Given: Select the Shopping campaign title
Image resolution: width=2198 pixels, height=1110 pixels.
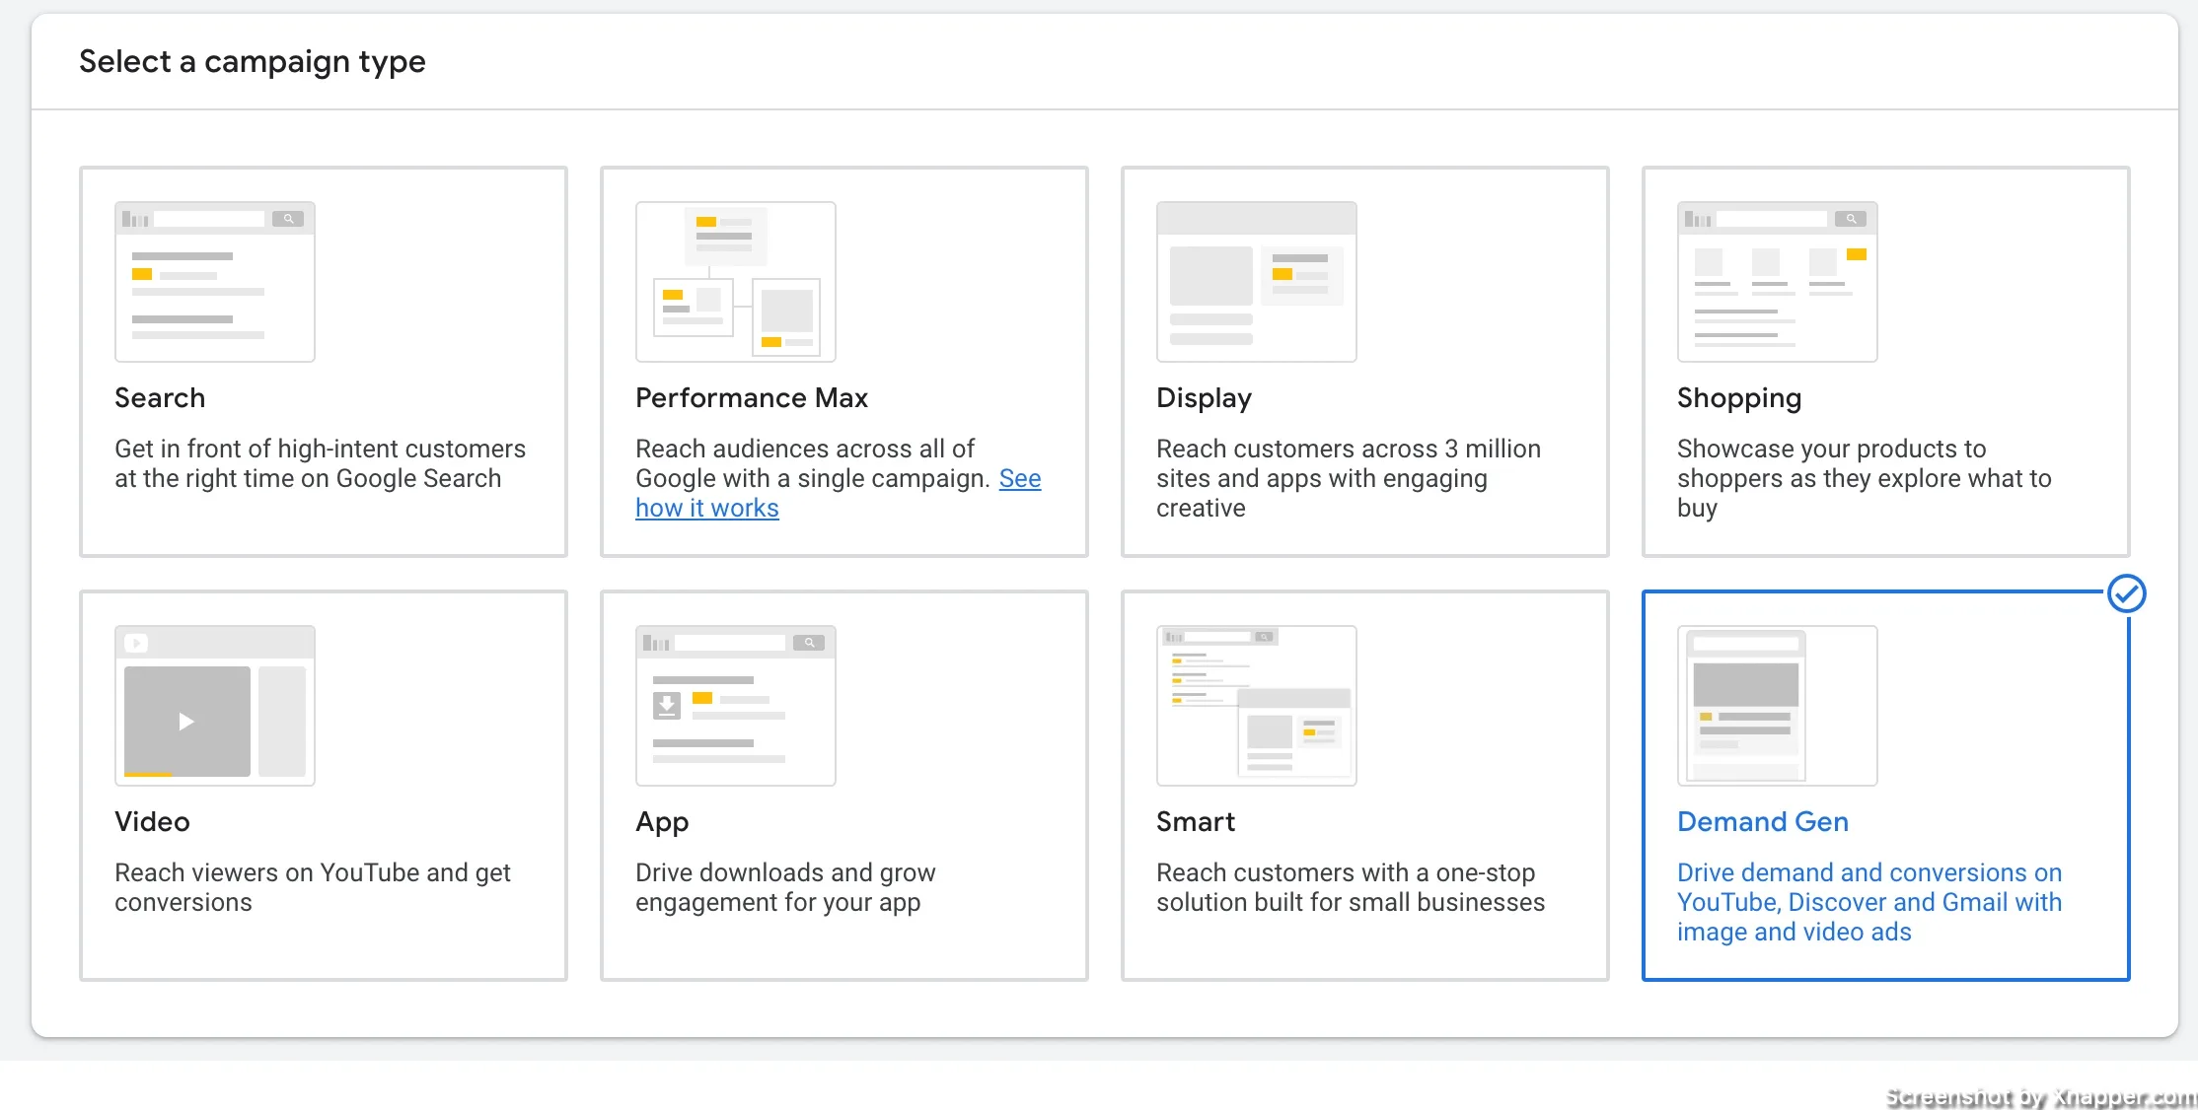Looking at the screenshot, I should pyautogui.click(x=1739, y=397).
